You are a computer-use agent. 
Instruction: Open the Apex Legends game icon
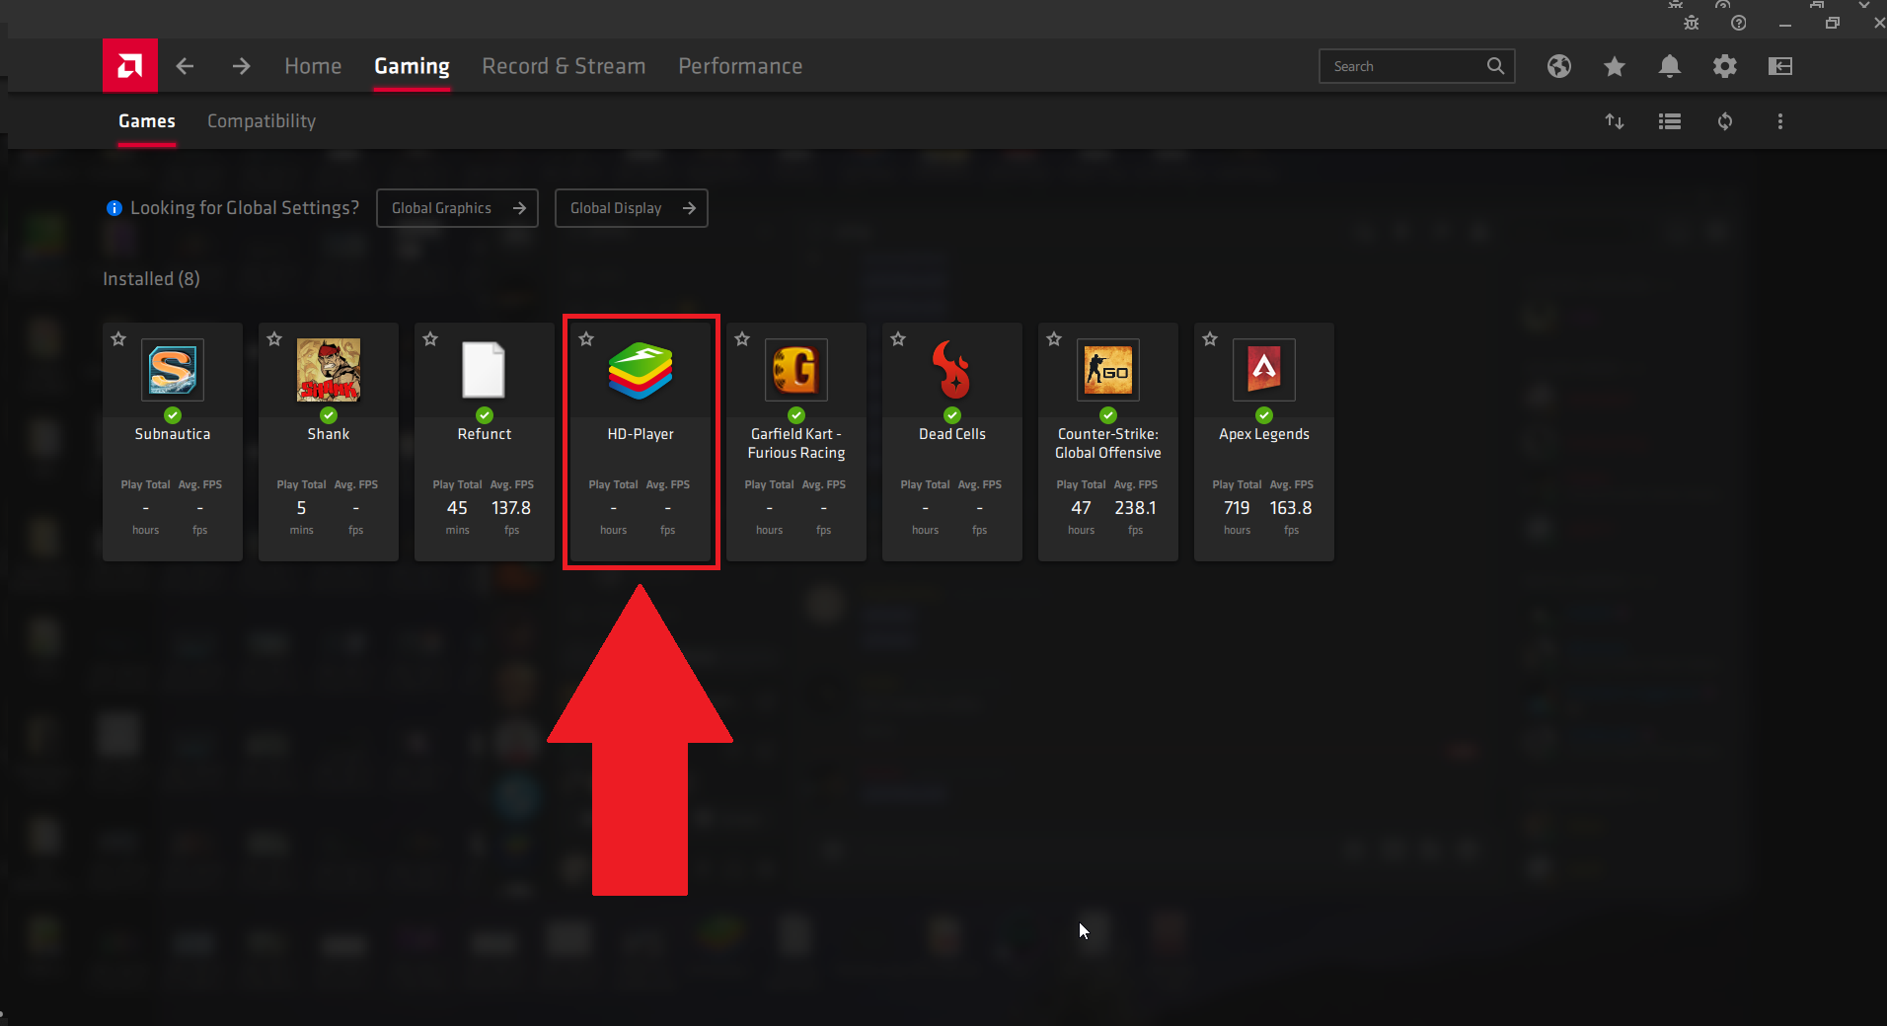[1264, 370]
